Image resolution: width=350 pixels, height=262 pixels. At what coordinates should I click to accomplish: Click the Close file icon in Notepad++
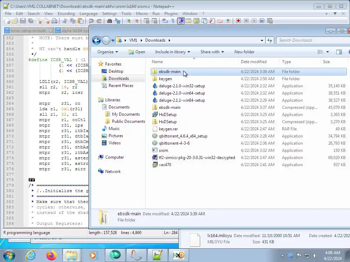coord(39,21)
